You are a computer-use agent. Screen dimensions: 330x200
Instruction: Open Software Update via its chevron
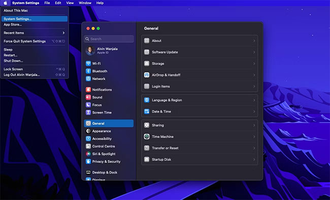click(254, 52)
